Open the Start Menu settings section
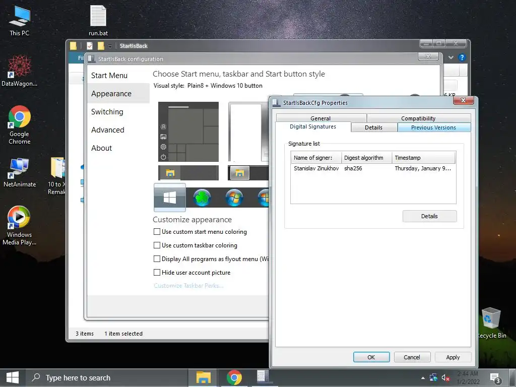This screenshot has width=516, height=387. coord(109,76)
